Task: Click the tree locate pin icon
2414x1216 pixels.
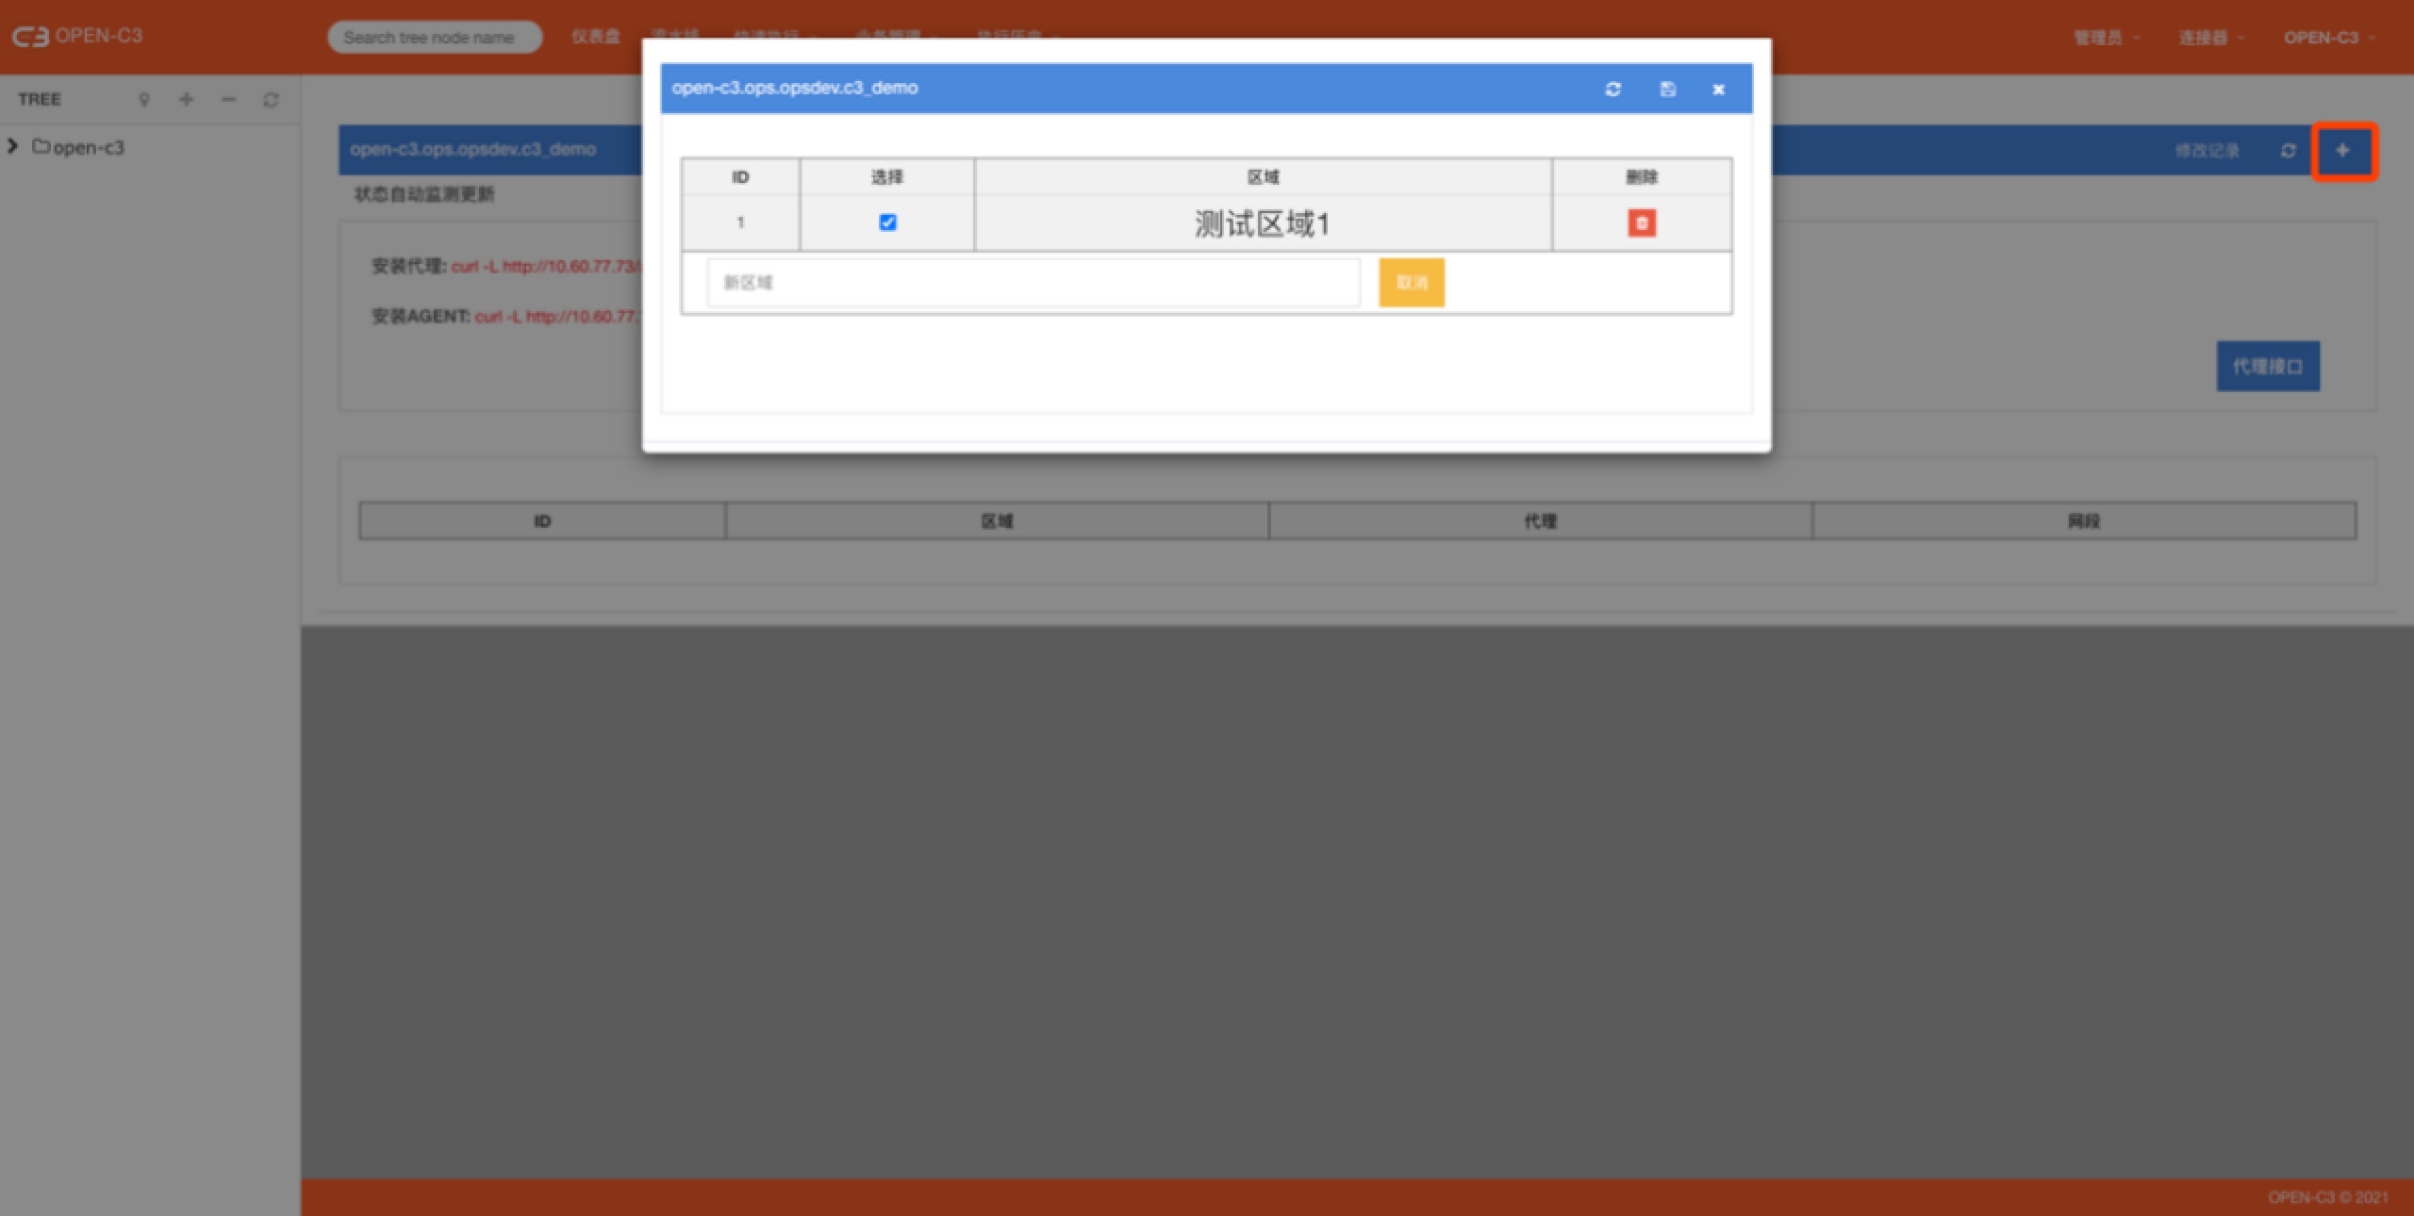Action: click(x=144, y=100)
